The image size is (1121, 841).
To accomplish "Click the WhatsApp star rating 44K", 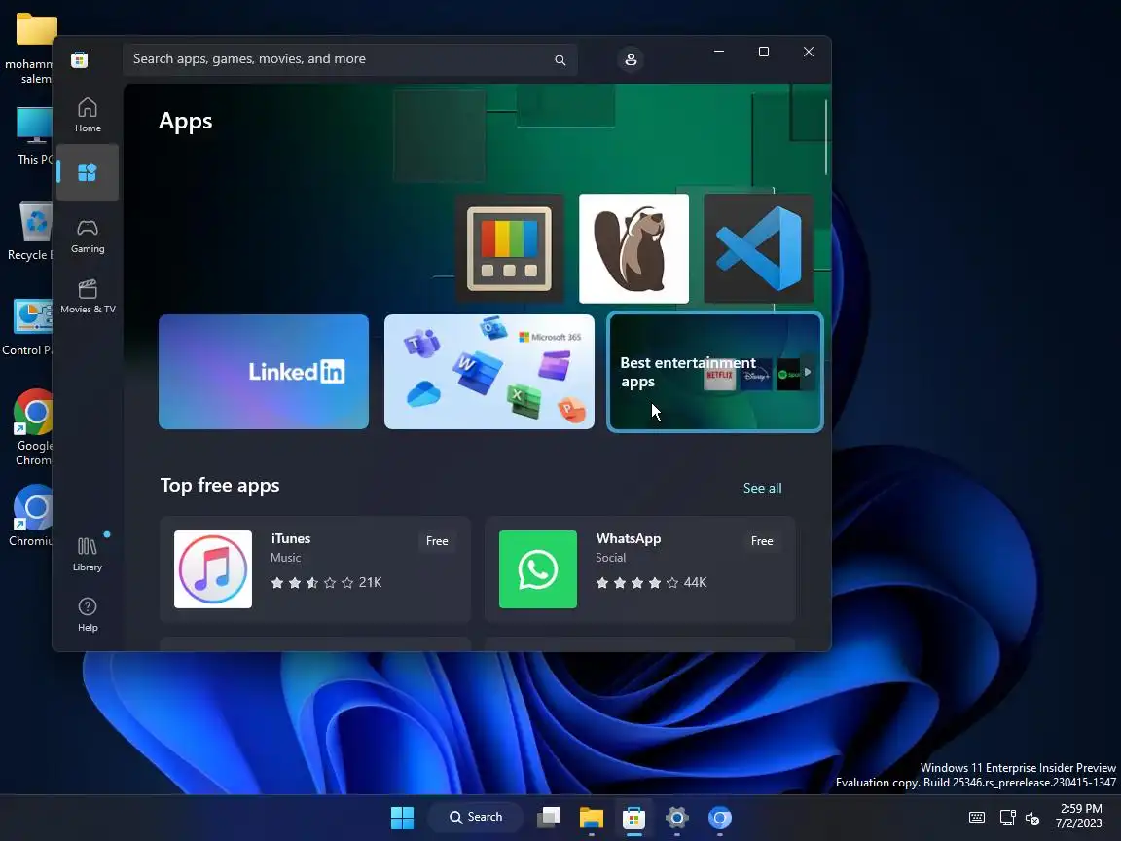I will point(651,583).
